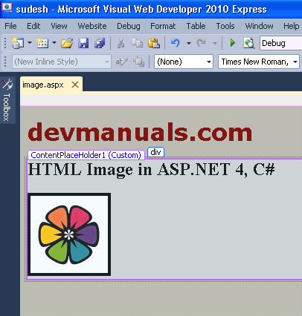Screen dimensions: 302x316
Task: Start debugging with the green play icon
Action: 232,43
